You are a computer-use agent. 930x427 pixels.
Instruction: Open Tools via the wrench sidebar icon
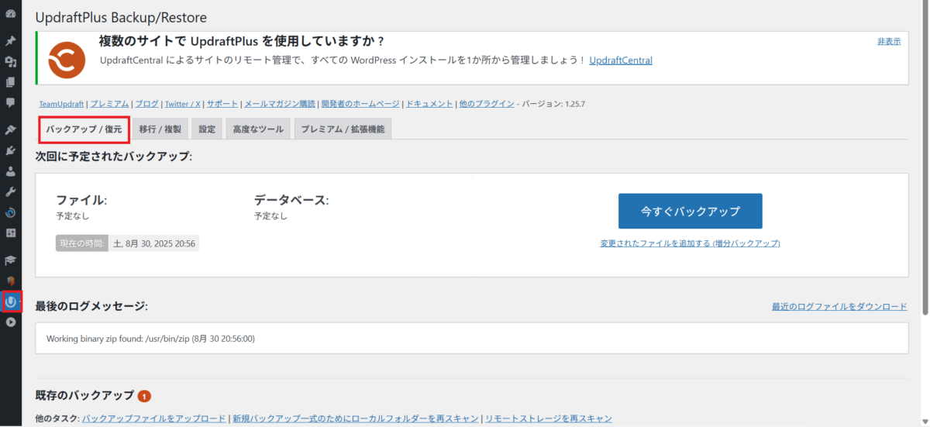(x=11, y=191)
